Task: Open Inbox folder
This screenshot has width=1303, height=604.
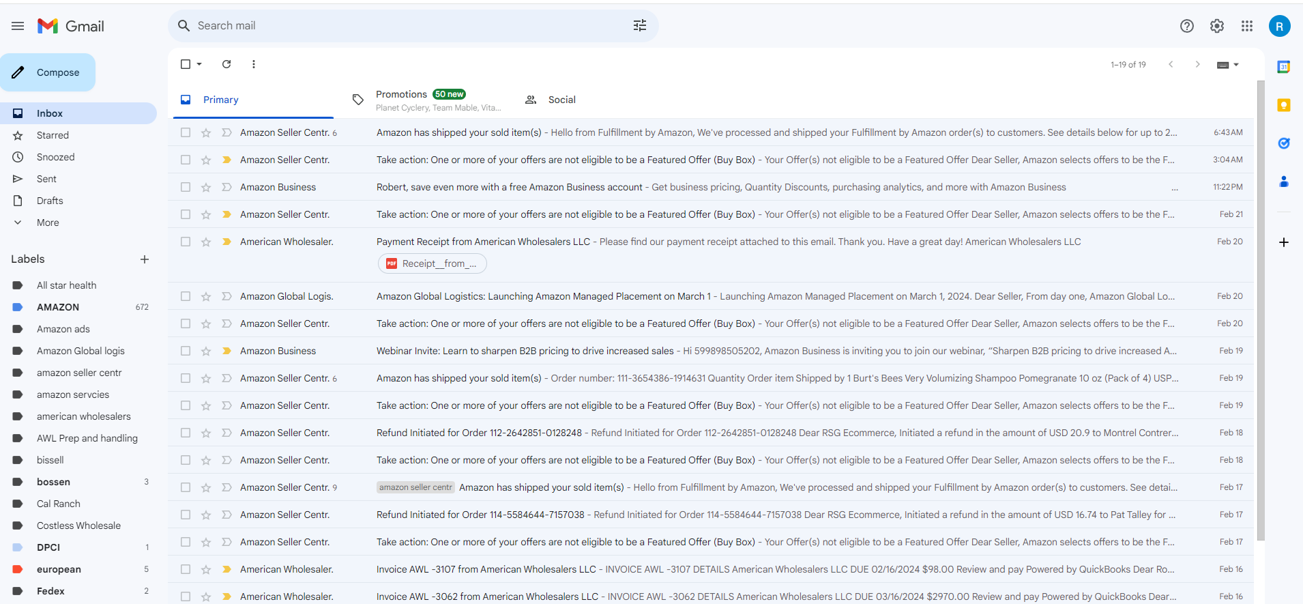Action: click(78, 113)
